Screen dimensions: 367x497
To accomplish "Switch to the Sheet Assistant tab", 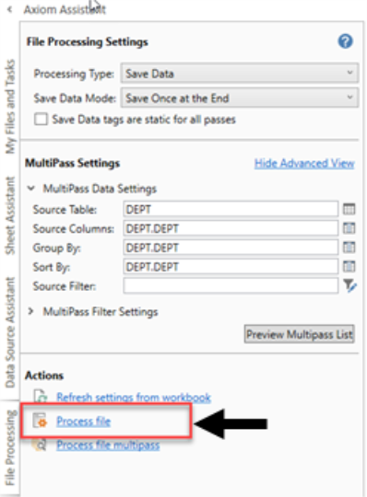I will pos(10,215).
